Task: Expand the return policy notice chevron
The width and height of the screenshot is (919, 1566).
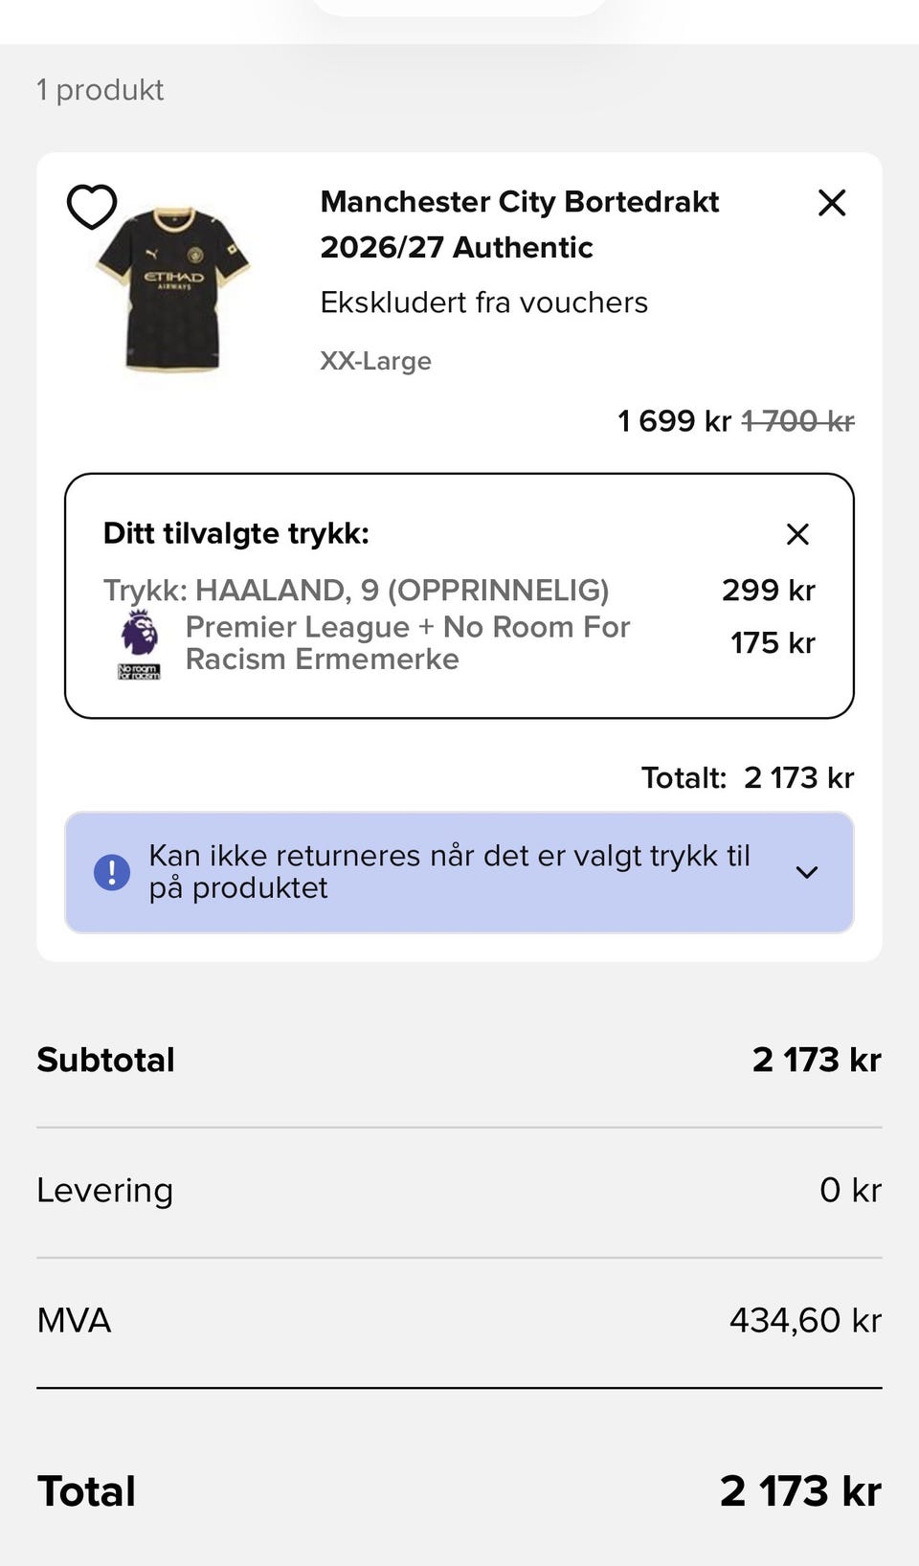Action: coord(807,872)
